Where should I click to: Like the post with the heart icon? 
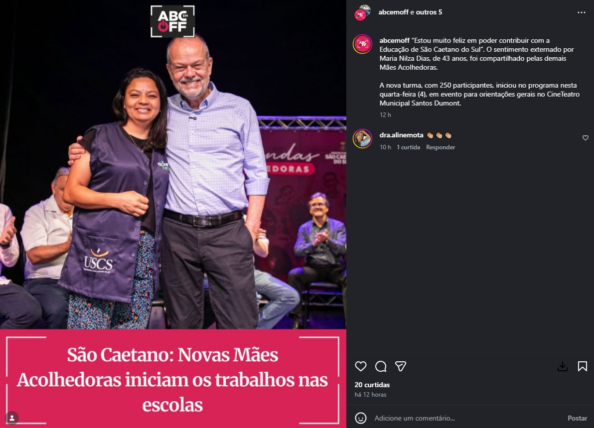[361, 366]
